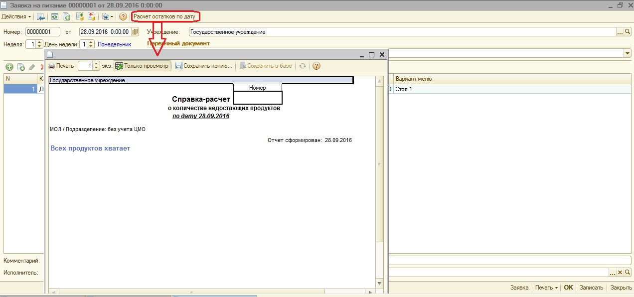This screenshot has height=297, width=634.
Task: Click the Заявка command in the bottom bar
Action: [x=519, y=288]
